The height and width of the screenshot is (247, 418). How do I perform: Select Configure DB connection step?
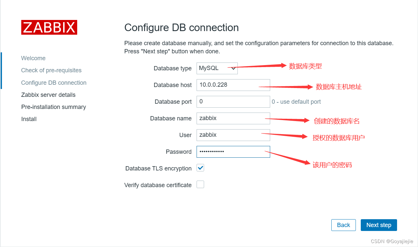click(54, 82)
